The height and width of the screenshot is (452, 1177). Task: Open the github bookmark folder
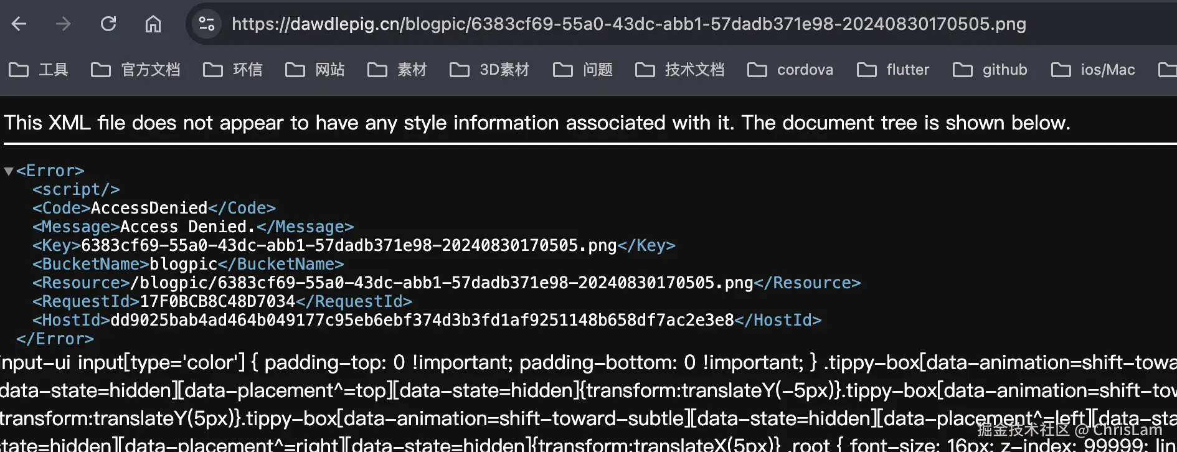coord(991,70)
